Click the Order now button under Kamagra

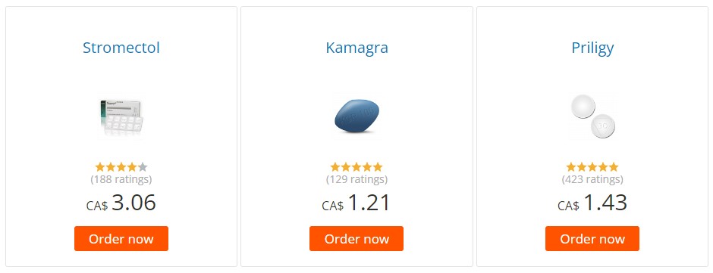tap(356, 238)
